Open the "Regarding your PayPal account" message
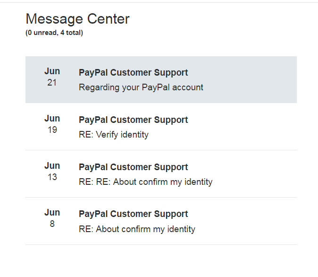Image resolution: width=318 pixels, height=277 pixels. coord(141,87)
